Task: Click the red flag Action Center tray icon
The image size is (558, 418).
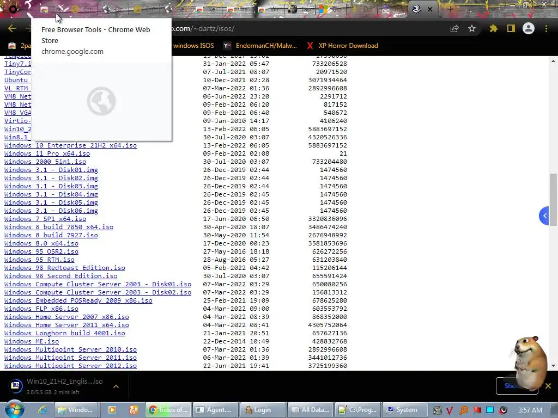Action: click(x=477, y=410)
